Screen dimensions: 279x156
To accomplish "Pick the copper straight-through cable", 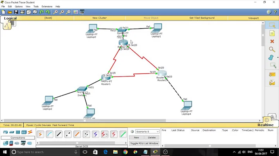I will tap(59, 134).
